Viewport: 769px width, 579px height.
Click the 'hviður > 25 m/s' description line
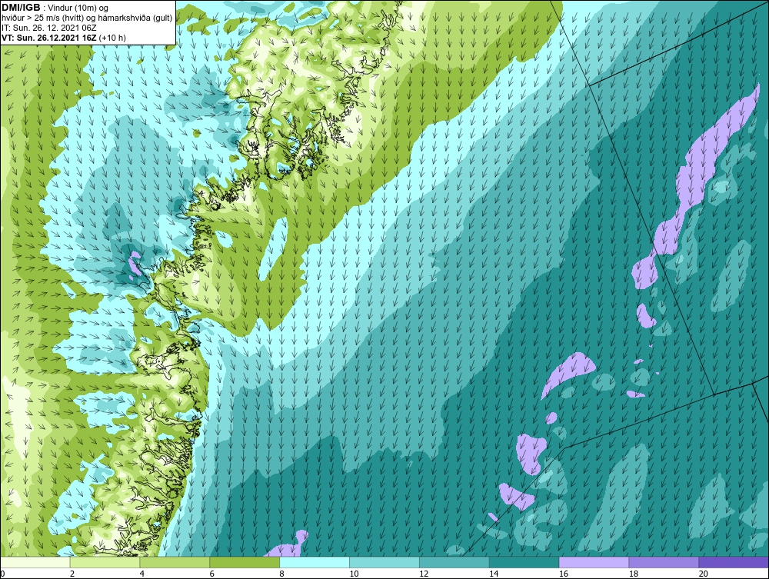87,18
